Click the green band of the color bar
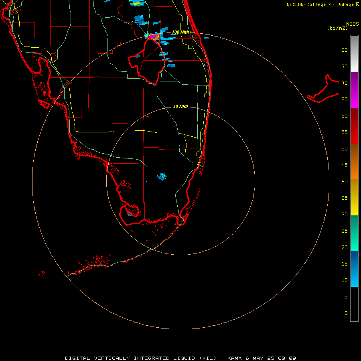Viewport: 361px width, 361px height. [x=354, y=233]
